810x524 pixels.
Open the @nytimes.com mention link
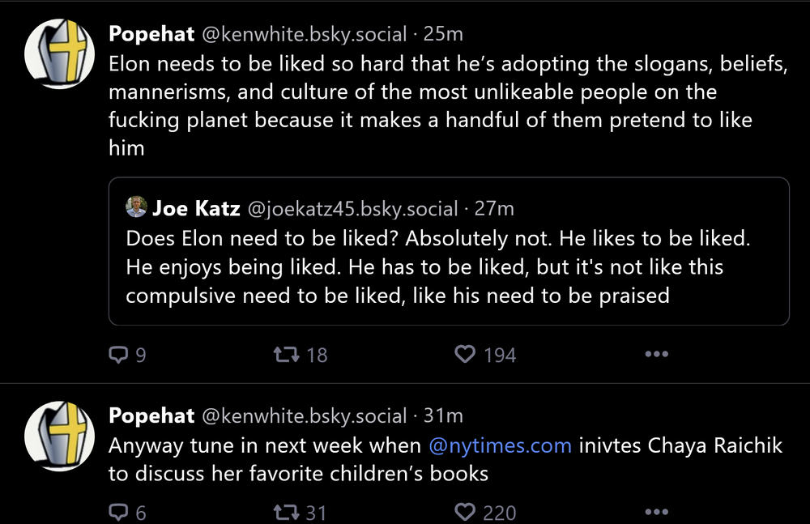click(500, 445)
